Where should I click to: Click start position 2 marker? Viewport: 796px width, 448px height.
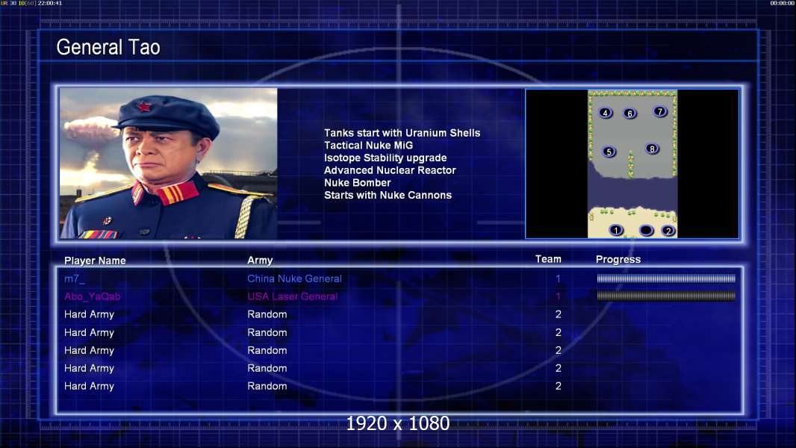(668, 231)
